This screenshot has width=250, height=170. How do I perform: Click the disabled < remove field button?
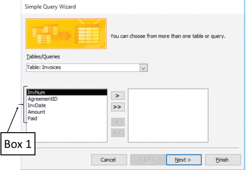118,122
